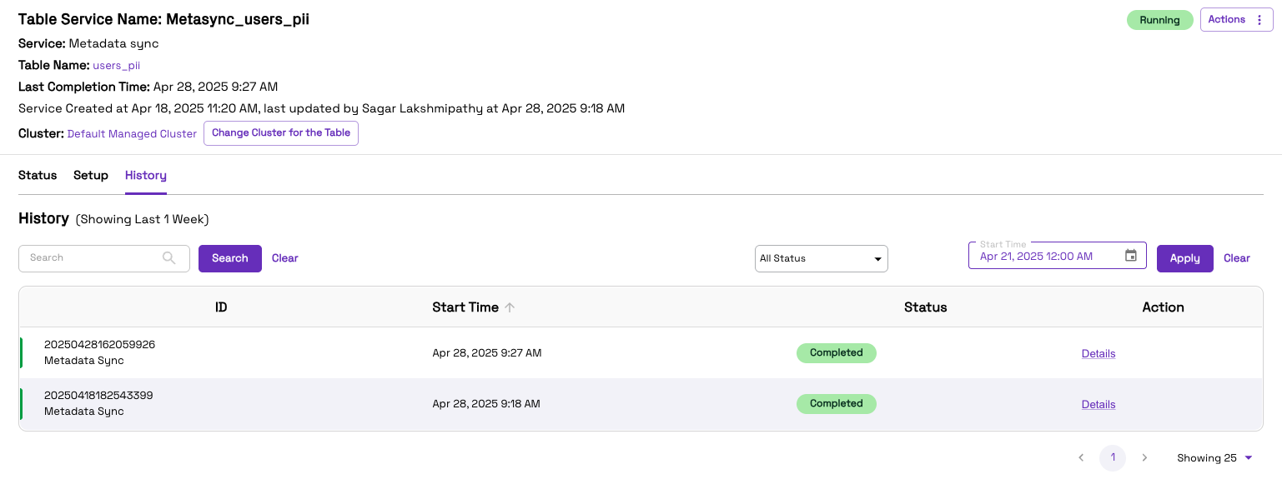Open the calendar icon in Start Time field
The height and width of the screenshot is (489, 1282).
click(x=1131, y=256)
